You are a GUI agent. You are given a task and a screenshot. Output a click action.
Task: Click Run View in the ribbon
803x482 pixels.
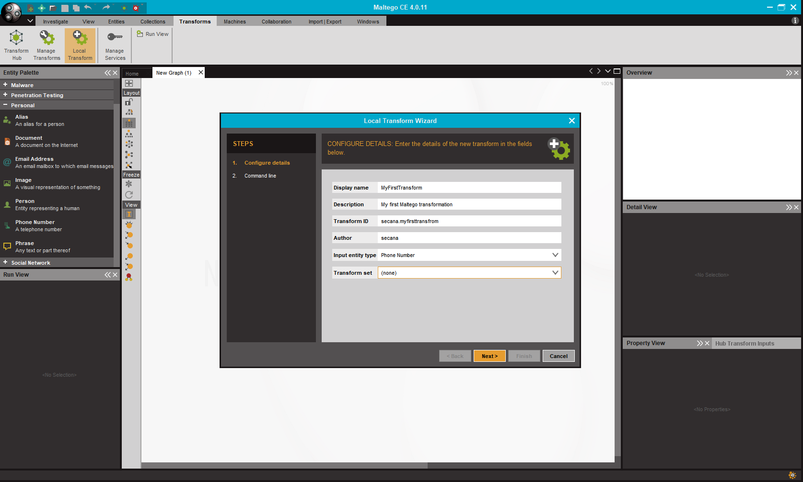click(153, 34)
